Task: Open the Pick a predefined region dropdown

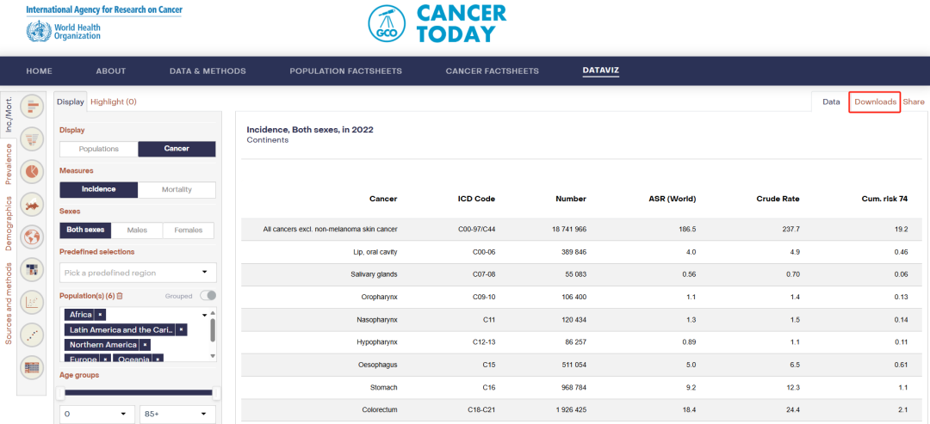Action: (138, 273)
